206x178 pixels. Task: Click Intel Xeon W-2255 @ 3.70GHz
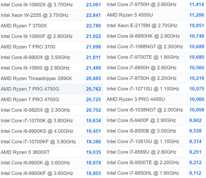pos(35,15)
